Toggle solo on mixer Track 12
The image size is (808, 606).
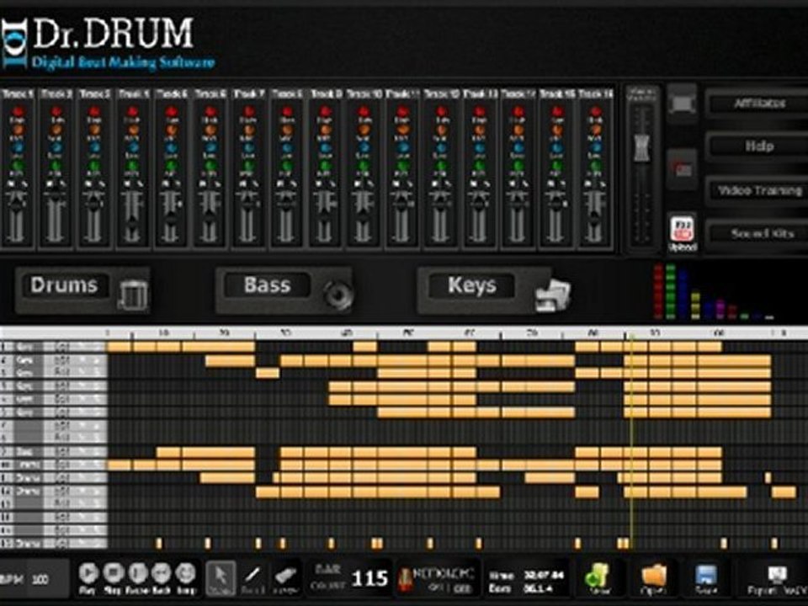tap(448, 183)
